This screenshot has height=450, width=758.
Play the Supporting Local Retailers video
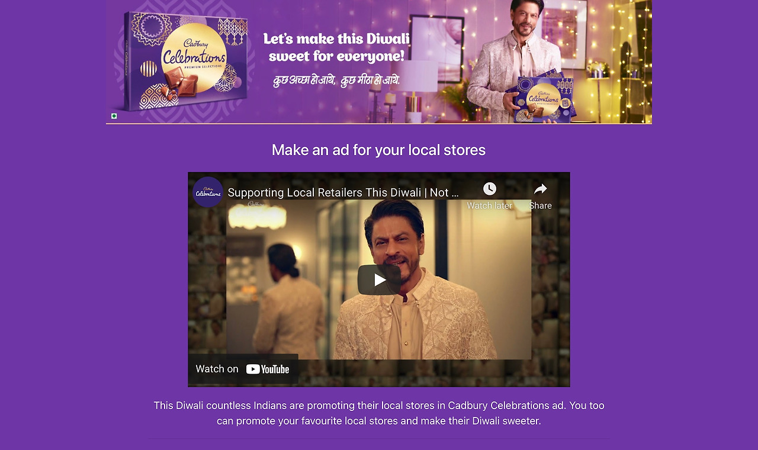(379, 279)
